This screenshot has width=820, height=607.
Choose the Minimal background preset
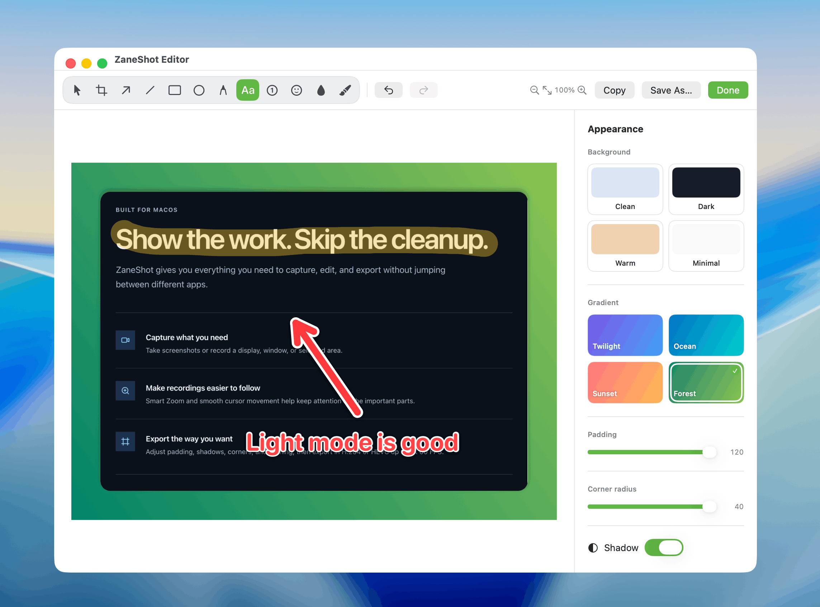point(706,246)
